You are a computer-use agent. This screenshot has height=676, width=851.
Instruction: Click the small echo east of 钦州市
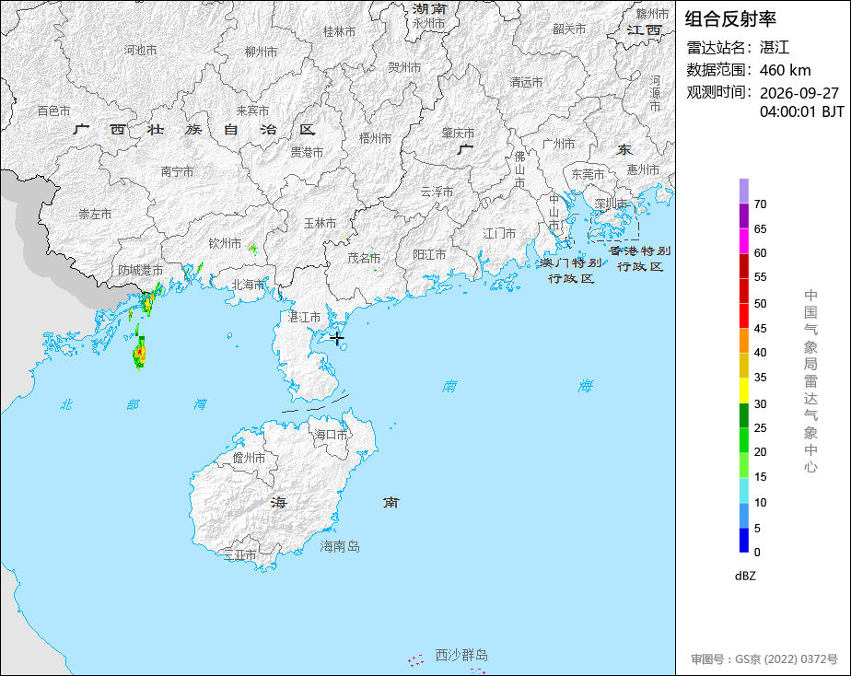(x=253, y=249)
